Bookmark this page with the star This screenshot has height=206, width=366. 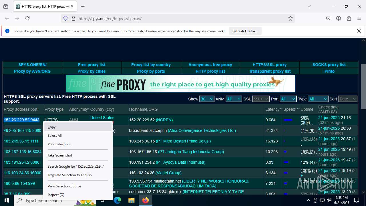pos(291,18)
